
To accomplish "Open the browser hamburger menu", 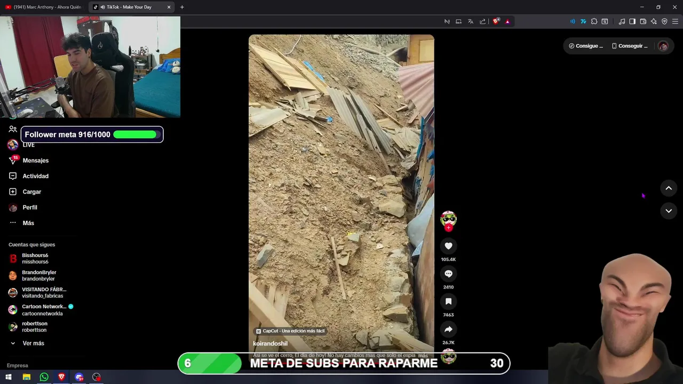I will (x=675, y=21).
